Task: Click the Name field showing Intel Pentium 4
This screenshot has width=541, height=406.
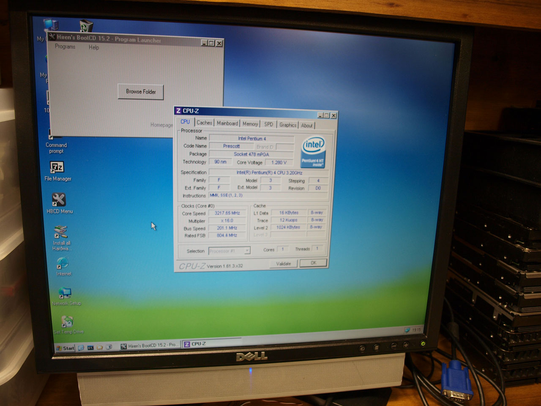Action: point(252,138)
